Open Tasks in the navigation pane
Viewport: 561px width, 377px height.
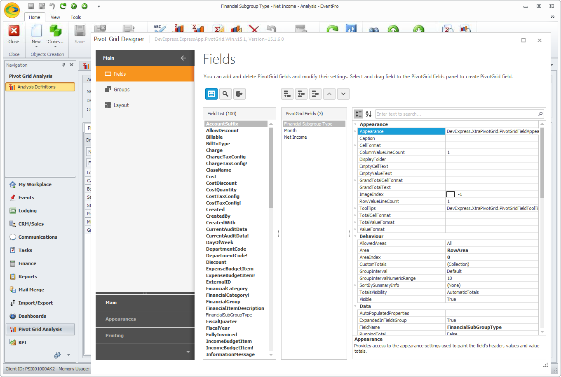tap(25, 250)
